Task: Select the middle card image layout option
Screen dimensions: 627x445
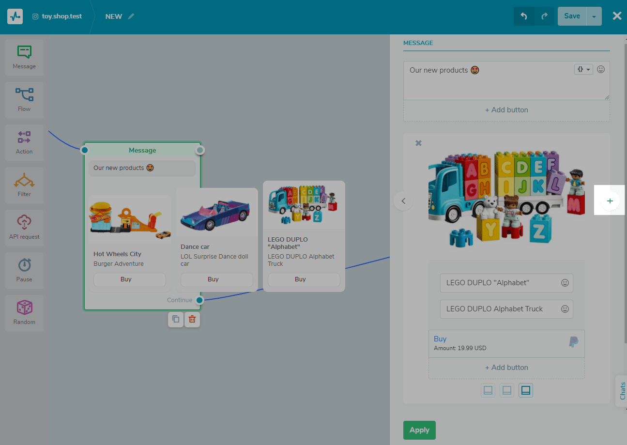Action: (x=507, y=390)
